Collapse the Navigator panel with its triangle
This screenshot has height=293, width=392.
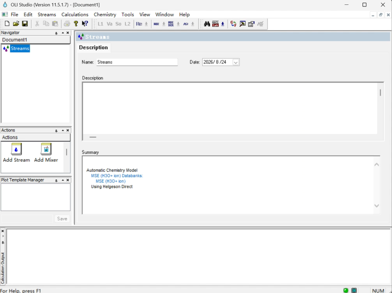point(63,33)
